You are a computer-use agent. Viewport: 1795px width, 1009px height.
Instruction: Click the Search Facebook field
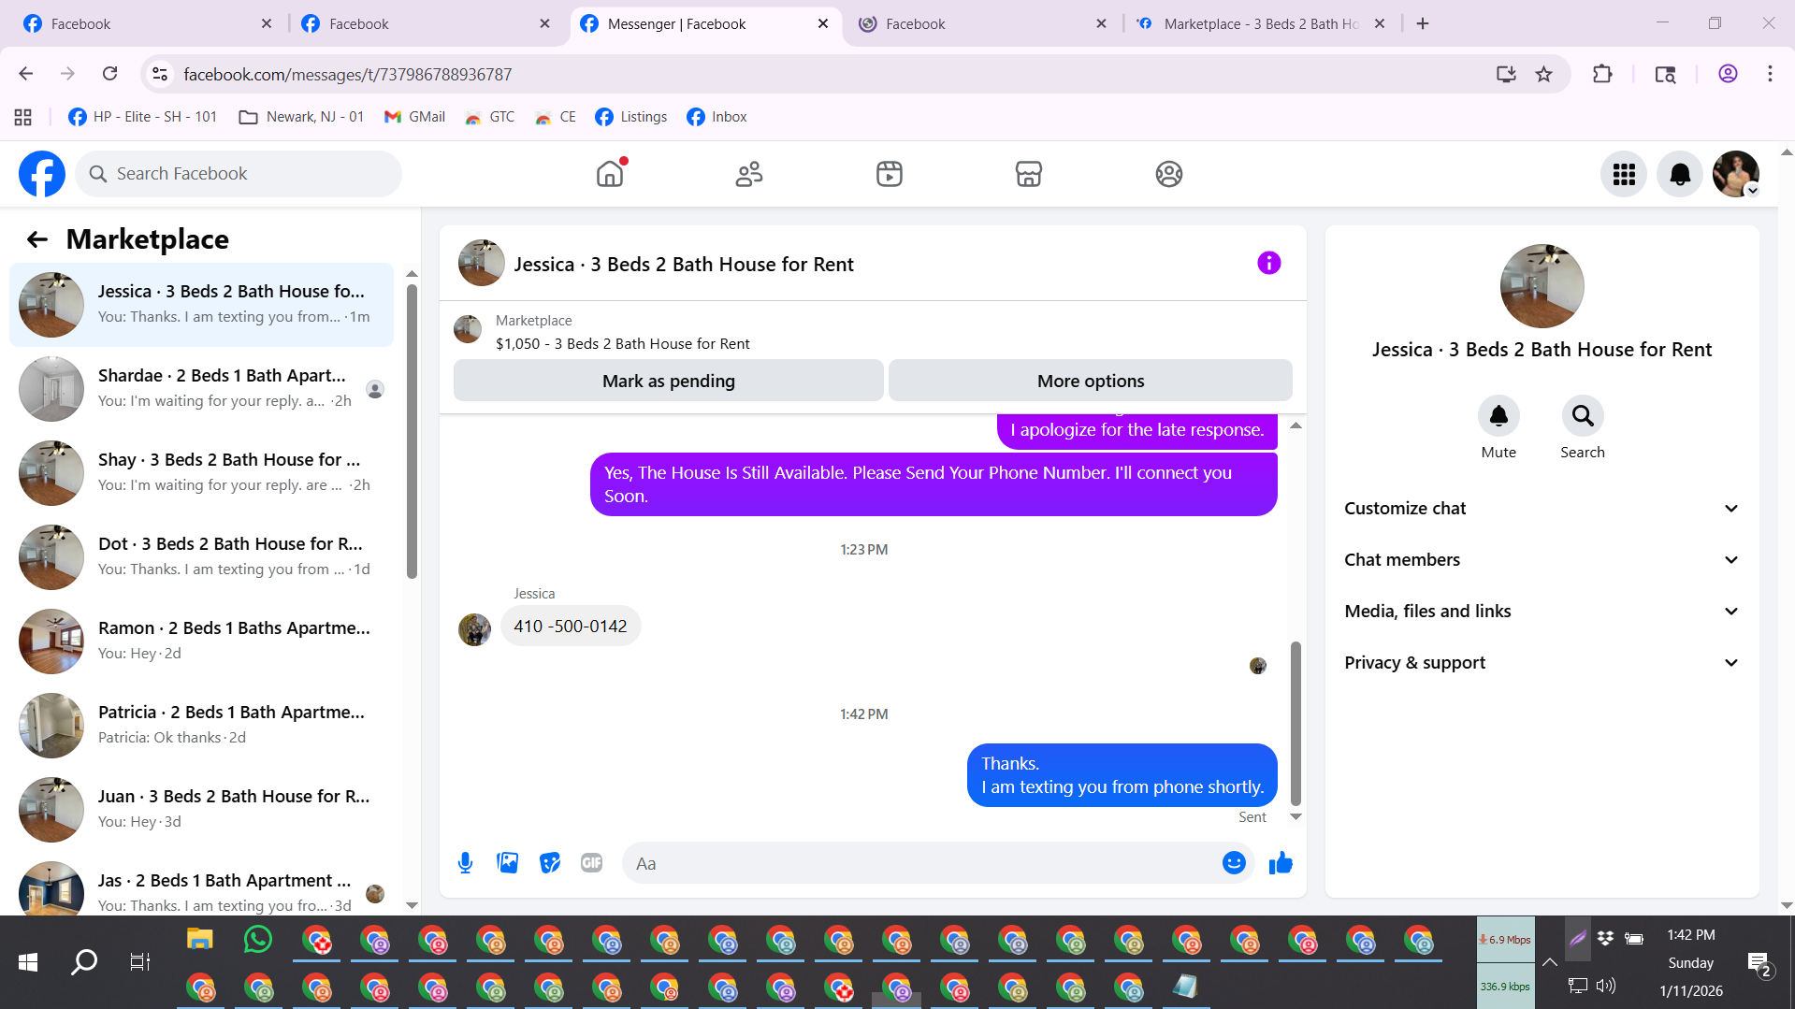click(239, 174)
